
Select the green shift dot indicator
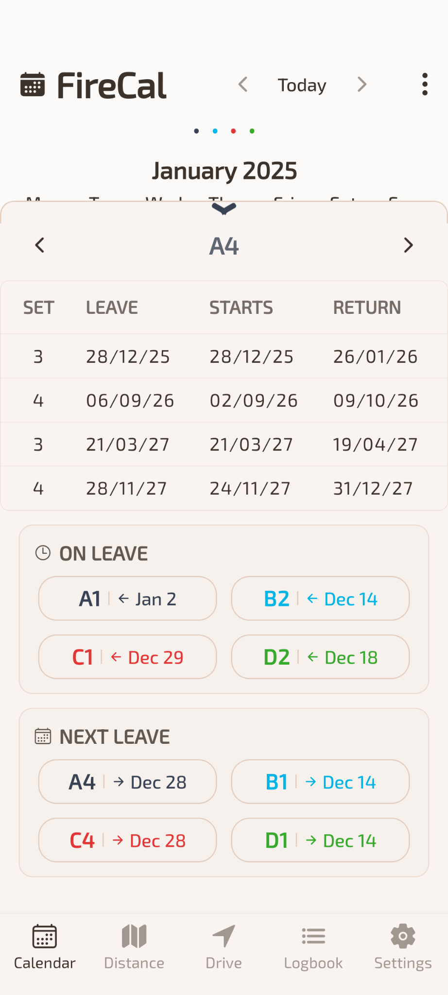tap(252, 131)
